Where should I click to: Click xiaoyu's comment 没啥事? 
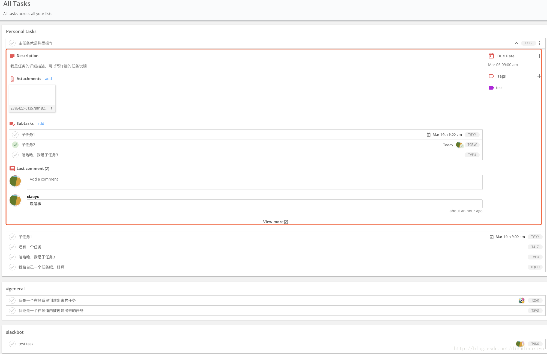[x=255, y=204]
